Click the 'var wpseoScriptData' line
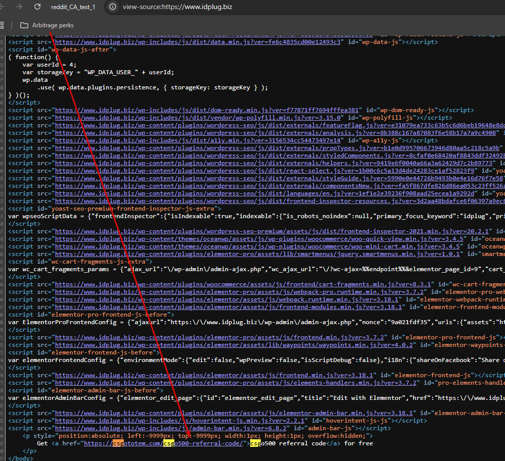The width and height of the screenshot is (505, 461). [256, 216]
